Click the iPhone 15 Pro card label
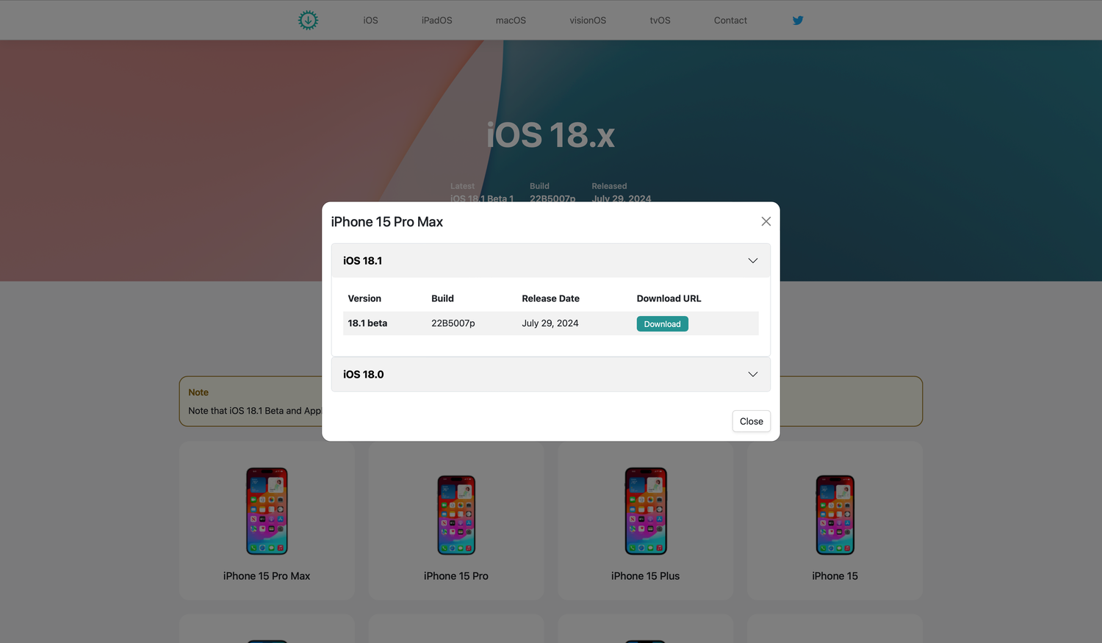Viewport: 1102px width, 643px height. point(456,576)
